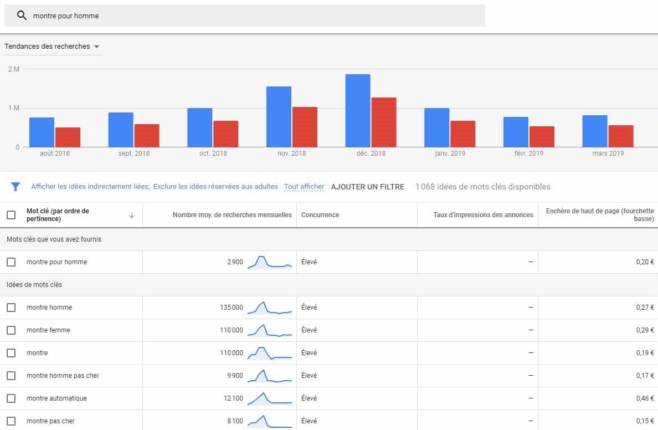This screenshot has width=658, height=430.
Task: Click the red bar for nov. 2018
Action: [305, 127]
